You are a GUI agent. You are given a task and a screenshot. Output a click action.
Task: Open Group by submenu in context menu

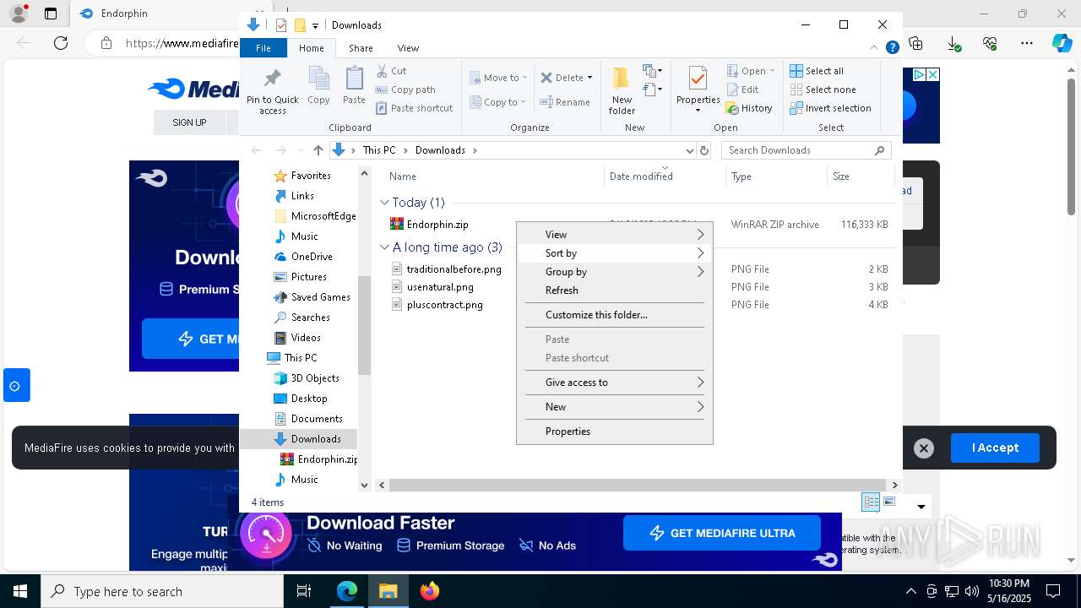pos(614,272)
